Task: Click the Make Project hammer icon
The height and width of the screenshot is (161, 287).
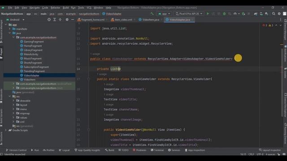Action: 152,14
